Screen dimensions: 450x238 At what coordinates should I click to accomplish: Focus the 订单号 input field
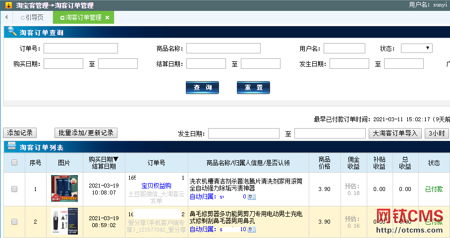tap(81, 48)
